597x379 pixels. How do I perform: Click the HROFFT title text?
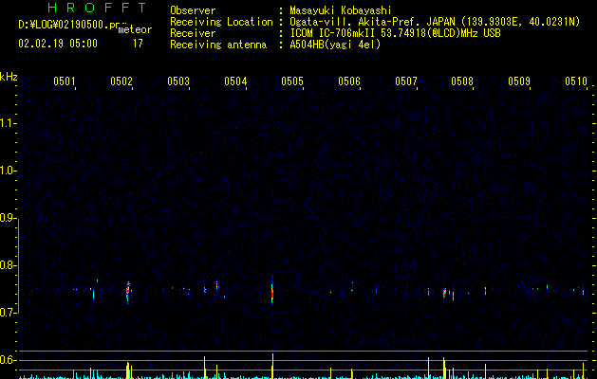(97, 8)
